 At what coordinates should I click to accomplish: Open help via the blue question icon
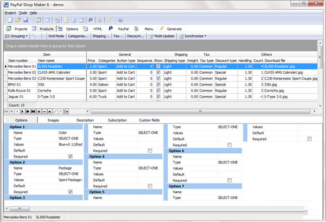pos(120,20)
